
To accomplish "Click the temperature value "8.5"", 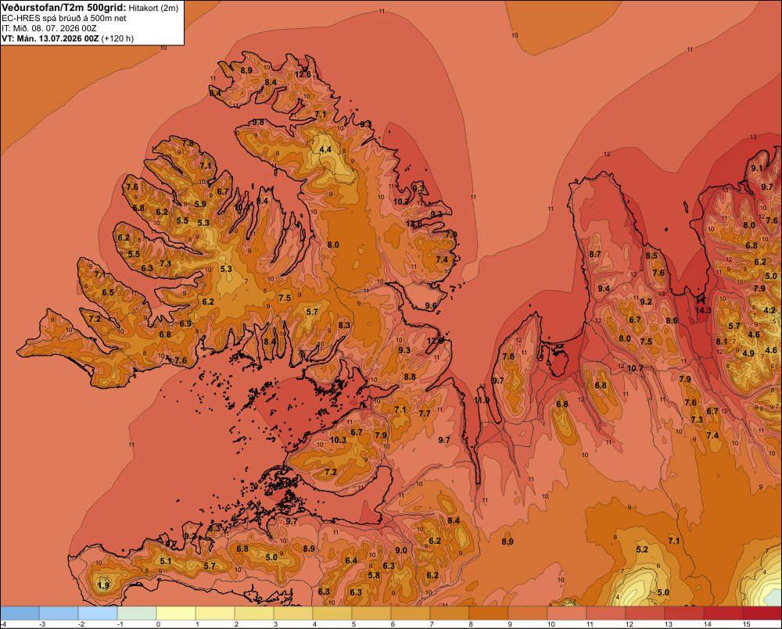I will [x=651, y=256].
